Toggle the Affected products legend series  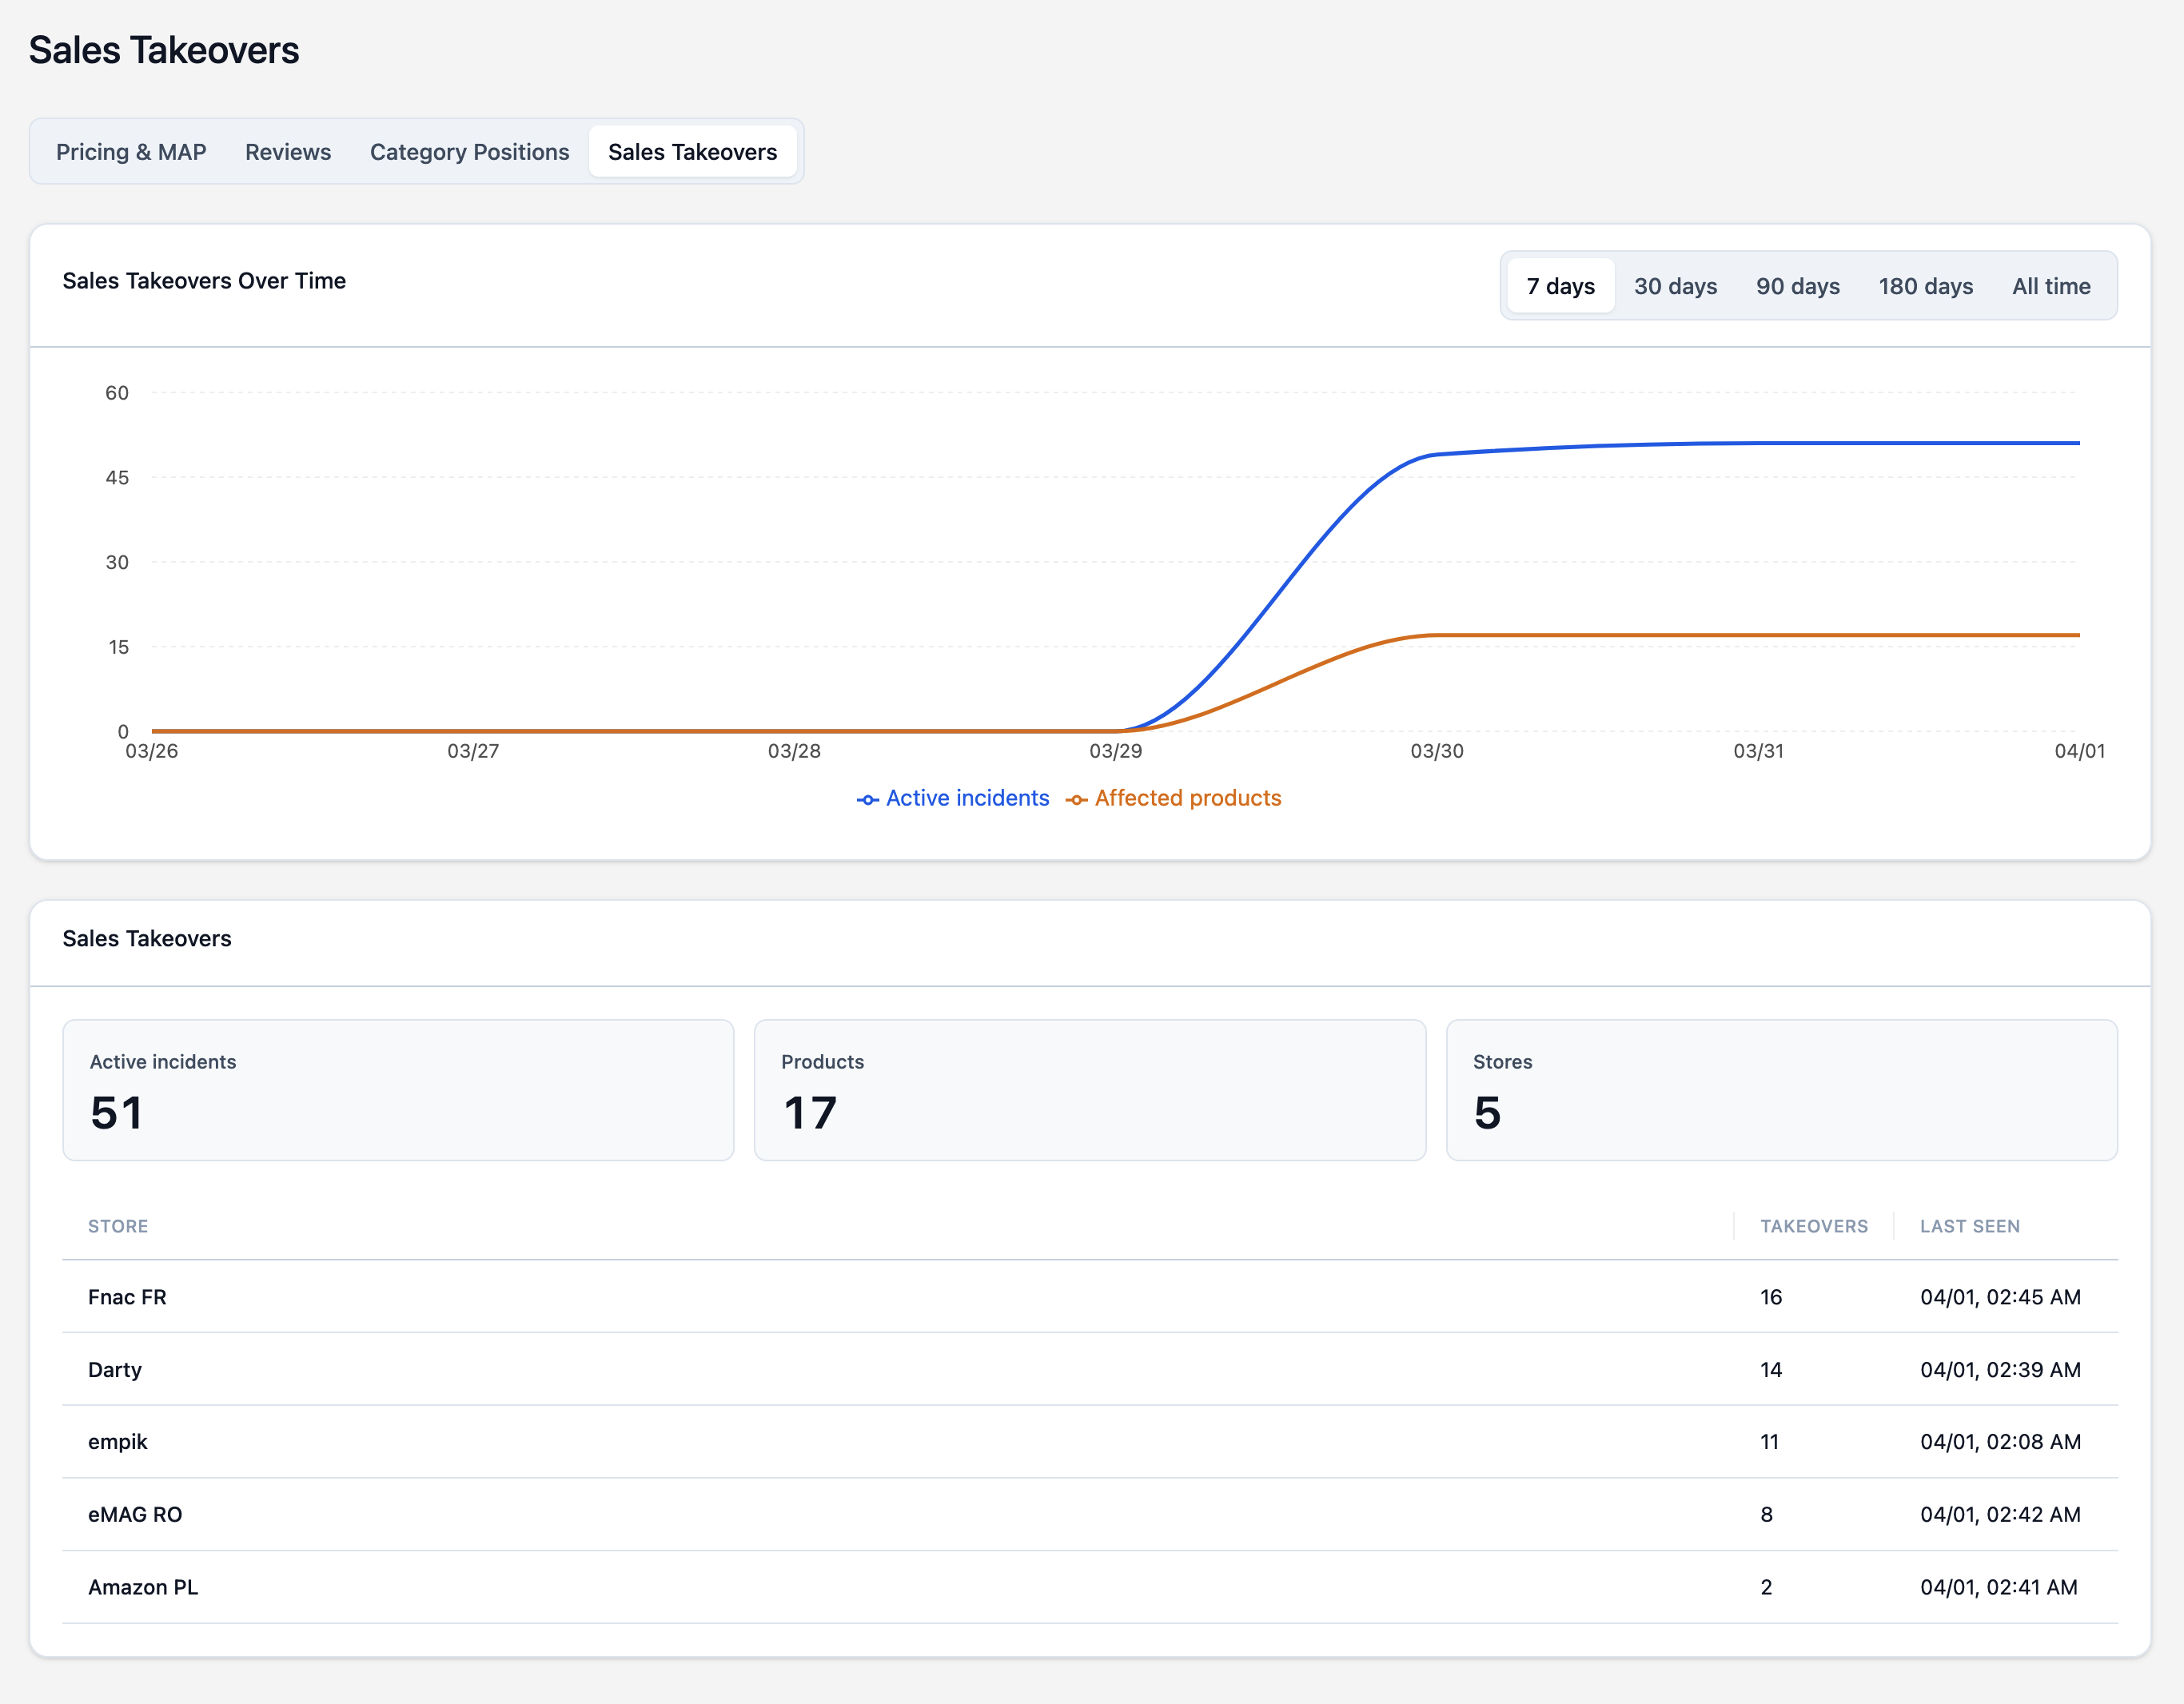pos(1174,798)
